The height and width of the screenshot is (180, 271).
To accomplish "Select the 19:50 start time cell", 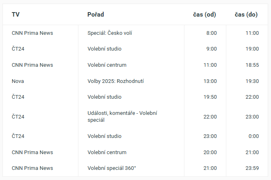I will point(210,97).
